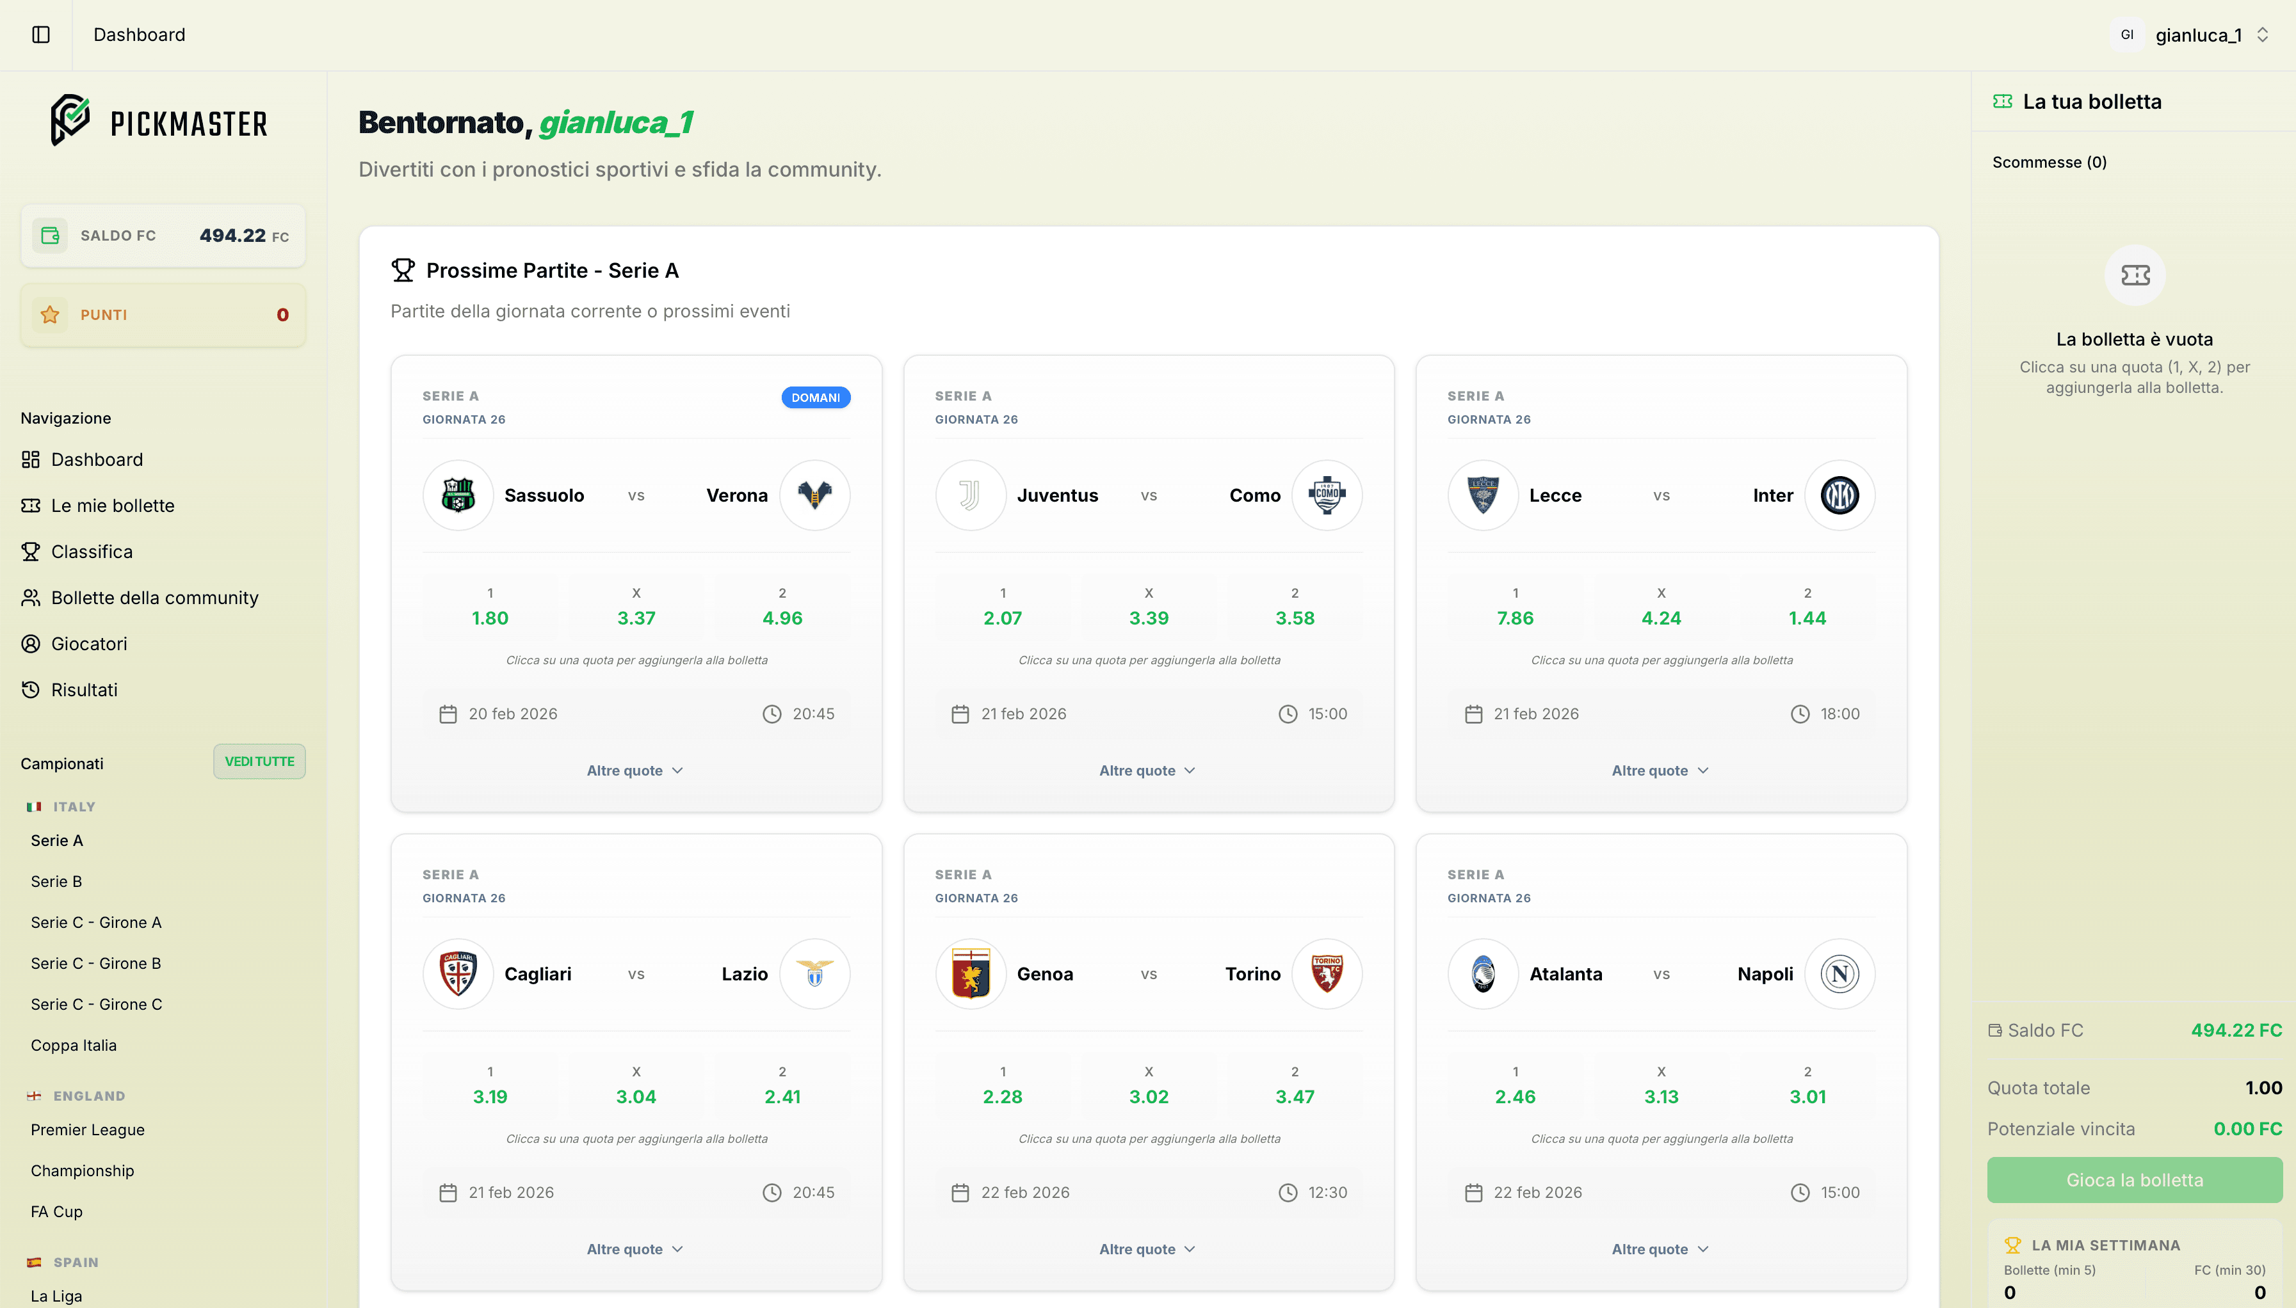
Task: Open 'Le mie bollette' ticket icon
Action: (x=31, y=505)
